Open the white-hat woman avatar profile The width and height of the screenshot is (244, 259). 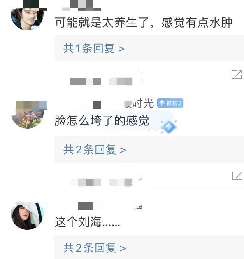pyautogui.click(x=27, y=216)
